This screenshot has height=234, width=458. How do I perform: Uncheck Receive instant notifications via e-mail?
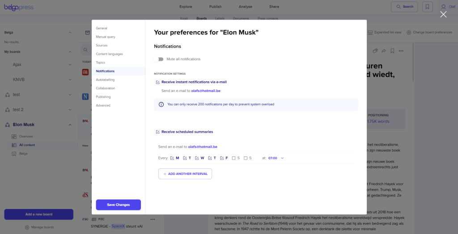157,82
